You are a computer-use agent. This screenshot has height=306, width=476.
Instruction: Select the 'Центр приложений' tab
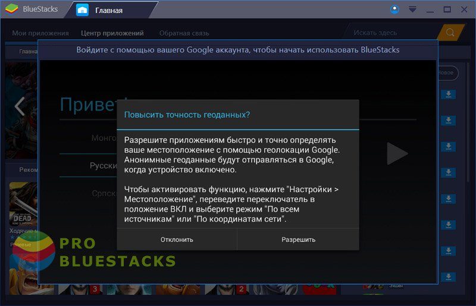click(x=112, y=33)
